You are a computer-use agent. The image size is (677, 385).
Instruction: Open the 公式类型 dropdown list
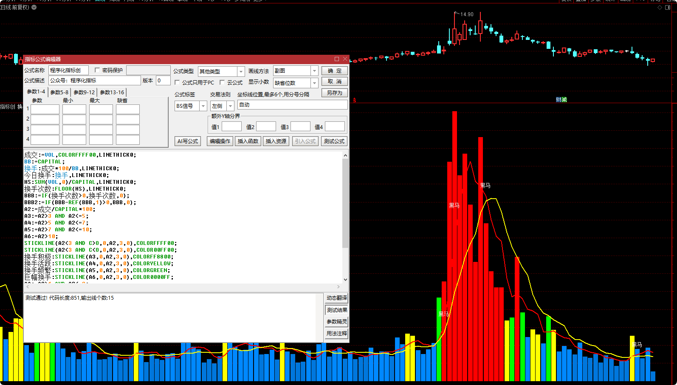click(x=241, y=71)
